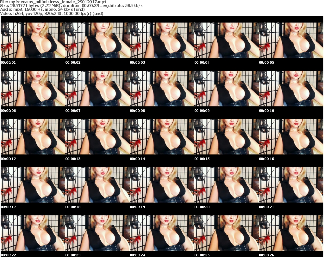Click the frame thumbnail stamped 00:00:21

click(291, 185)
